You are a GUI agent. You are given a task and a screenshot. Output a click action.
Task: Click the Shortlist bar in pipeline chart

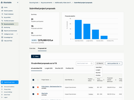[95, 34]
